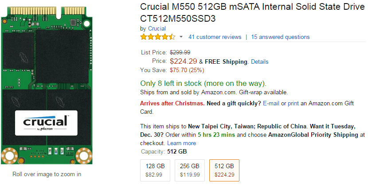Click the 'Roll over image to zoom in' text
This screenshot has width=368, height=185.
tap(47, 174)
